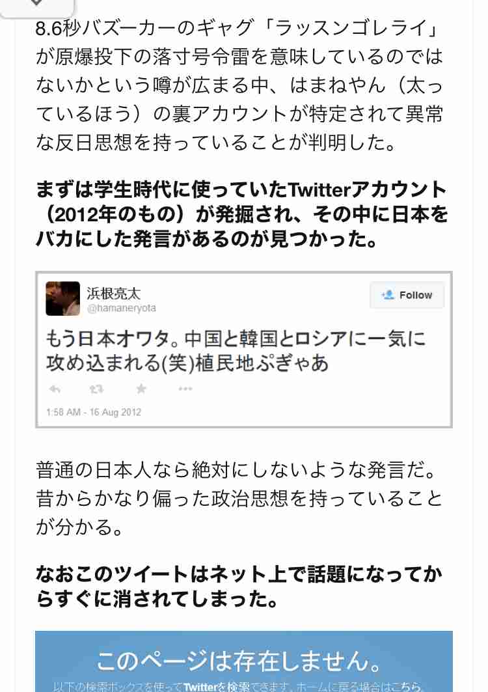
Task: Click the tweet text もう日本オワタ
Action: coord(236,351)
